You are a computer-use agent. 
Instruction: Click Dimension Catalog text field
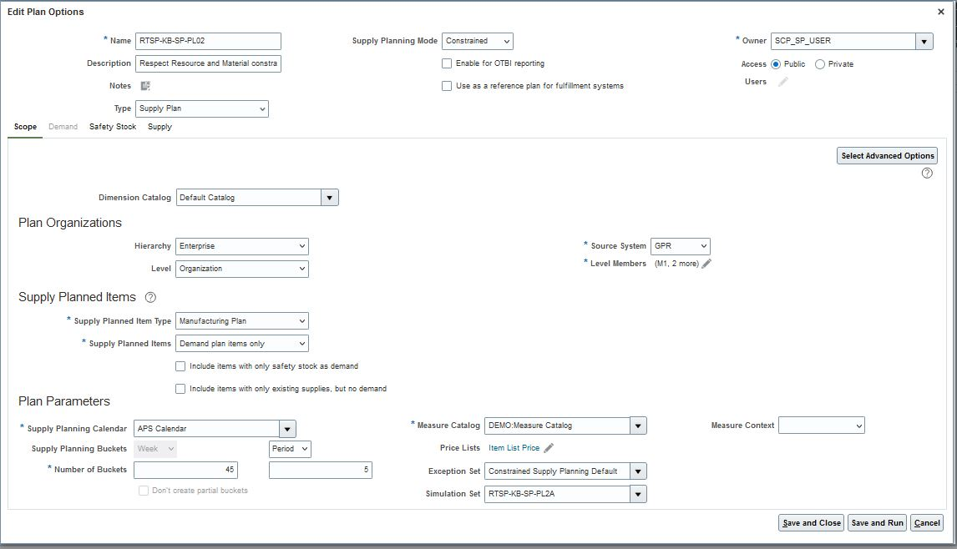point(249,198)
